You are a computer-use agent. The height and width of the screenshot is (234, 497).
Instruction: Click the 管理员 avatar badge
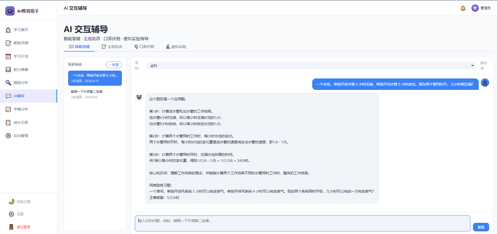475,8
